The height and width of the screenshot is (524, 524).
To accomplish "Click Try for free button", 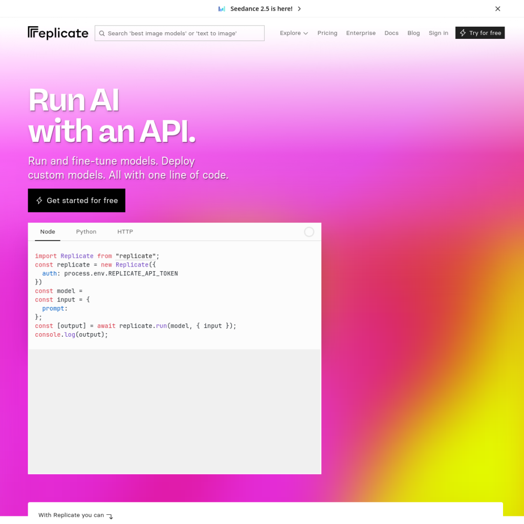I will coord(480,33).
